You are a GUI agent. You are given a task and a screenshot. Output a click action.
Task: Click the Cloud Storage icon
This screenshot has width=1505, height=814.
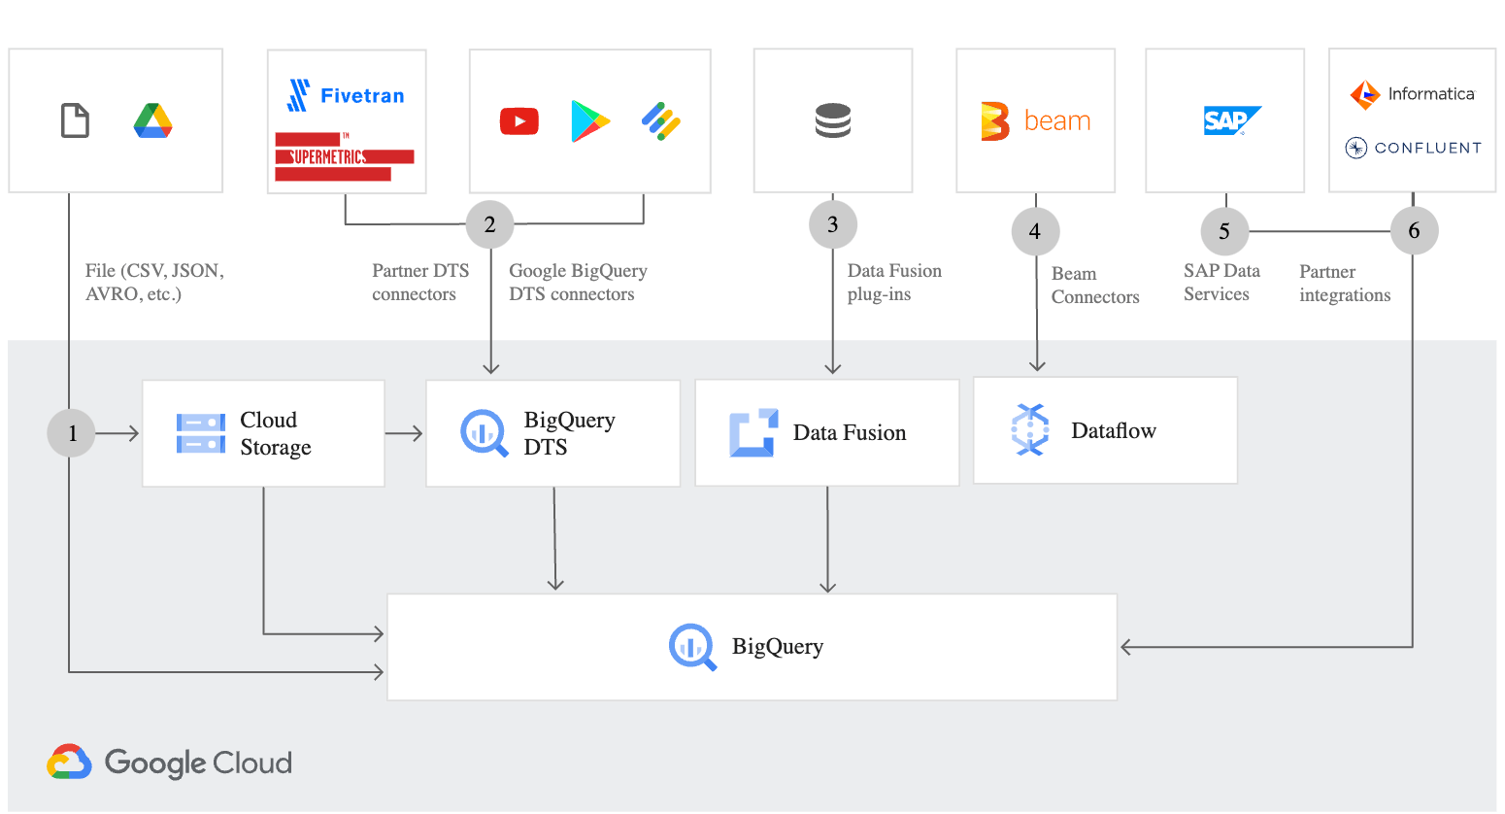[x=201, y=433]
